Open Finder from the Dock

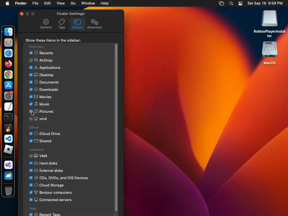[x=8, y=32]
